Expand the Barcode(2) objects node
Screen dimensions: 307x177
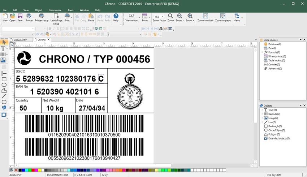(262, 114)
